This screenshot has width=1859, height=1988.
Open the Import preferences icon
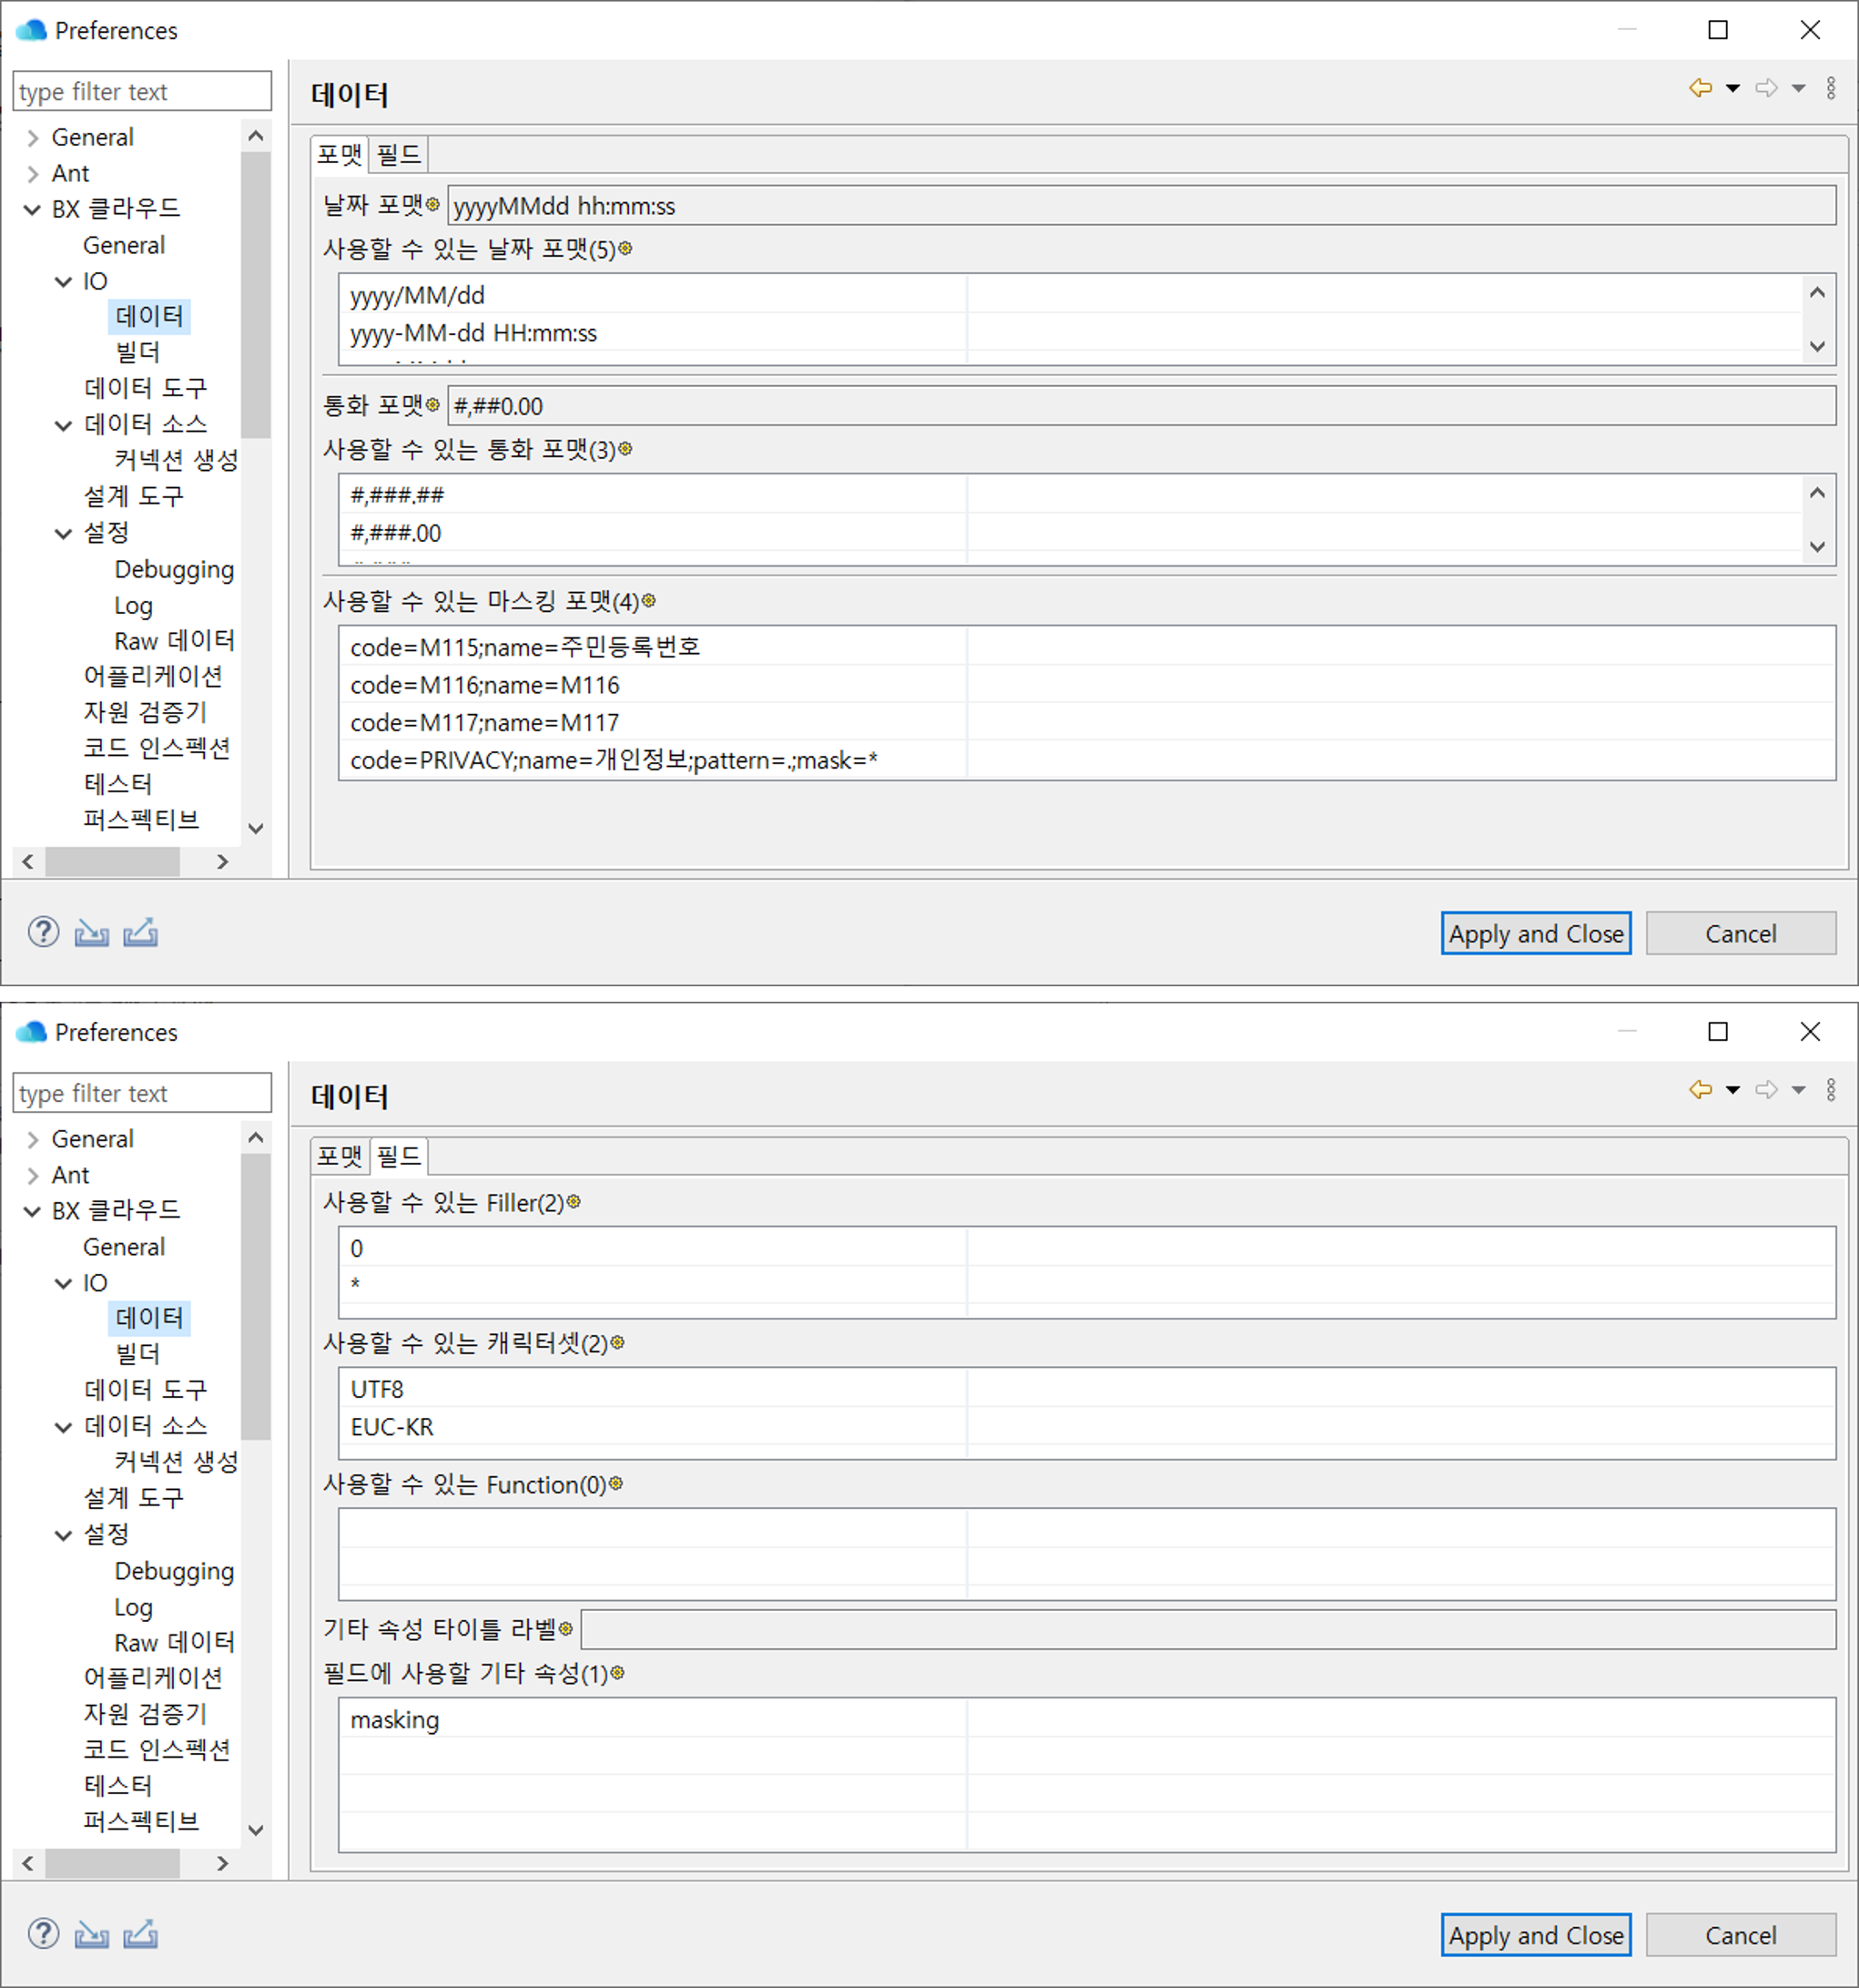[x=92, y=931]
